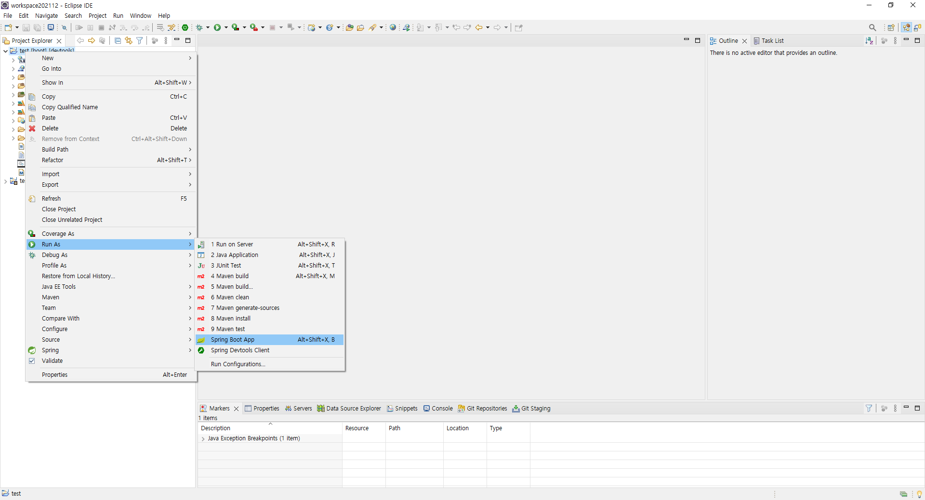
Task: Sort by the Description column header
Action: click(x=270, y=428)
